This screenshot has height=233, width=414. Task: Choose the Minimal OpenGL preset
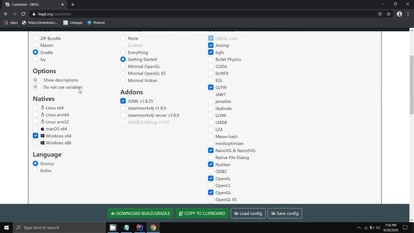point(123,66)
